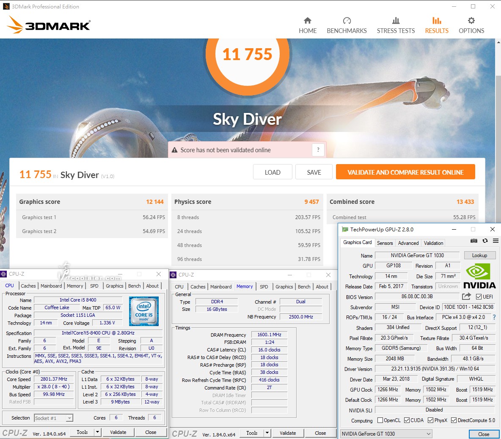501x439 pixels.
Task: Click the Bus Interface question mark in GPU-Z
Action: pyautogui.click(x=494, y=317)
